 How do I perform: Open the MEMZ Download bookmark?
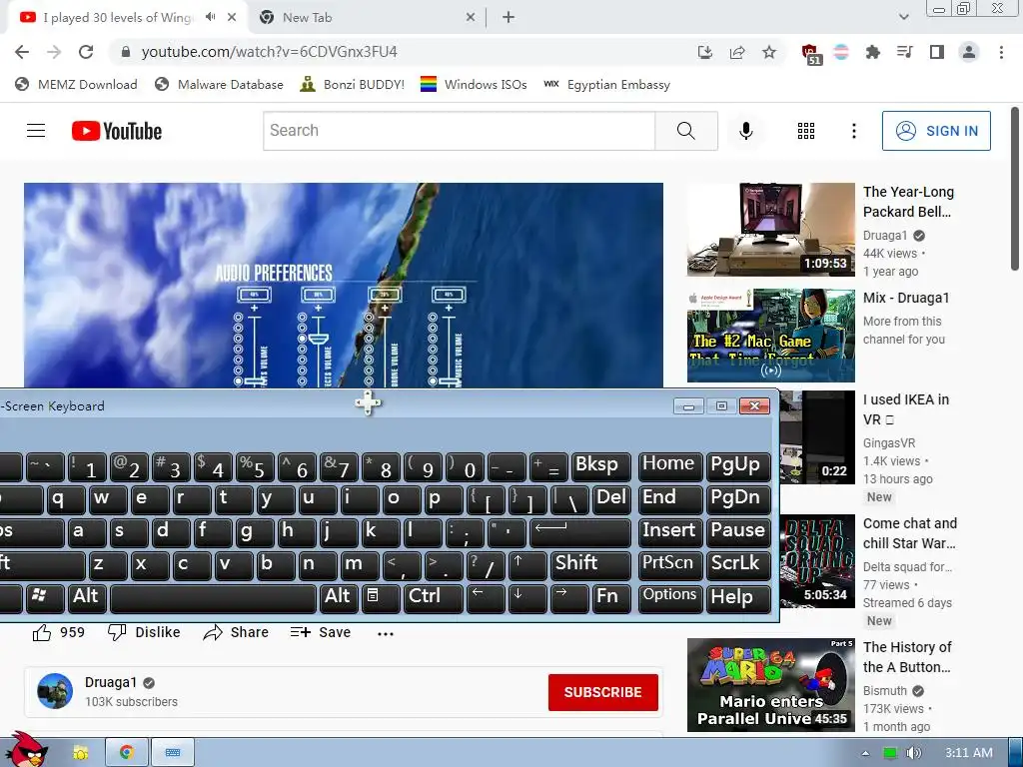pyautogui.click(x=76, y=85)
